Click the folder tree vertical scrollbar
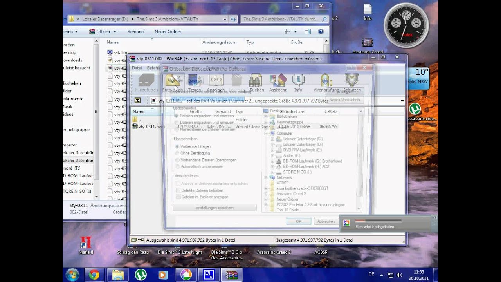Image resolution: width=501 pixels, height=282 pixels. [359, 161]
